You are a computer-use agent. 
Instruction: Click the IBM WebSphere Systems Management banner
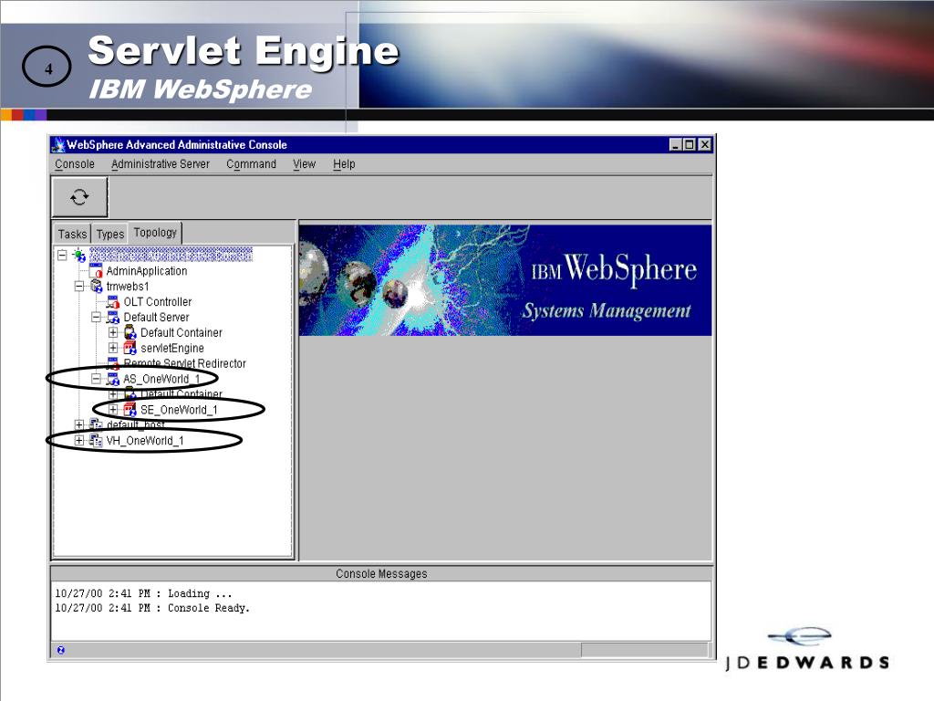505,280
